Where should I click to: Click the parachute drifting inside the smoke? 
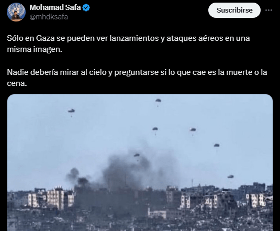tap(137, 156)
